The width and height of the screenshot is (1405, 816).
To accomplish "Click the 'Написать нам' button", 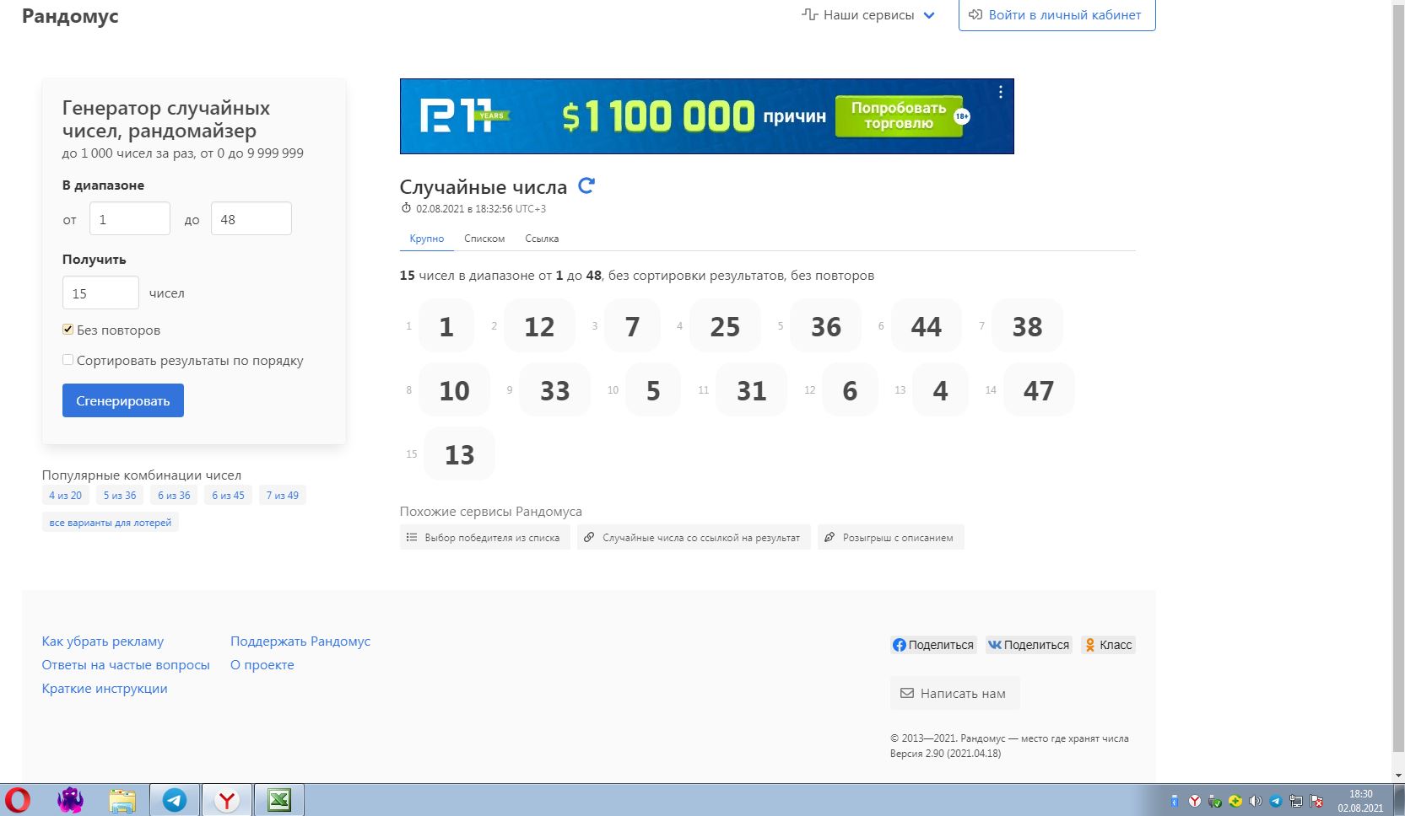I will coord(954,693).
